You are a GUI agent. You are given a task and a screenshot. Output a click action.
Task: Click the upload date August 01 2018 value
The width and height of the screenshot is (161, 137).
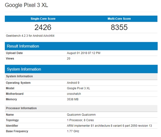pos(83,53)
